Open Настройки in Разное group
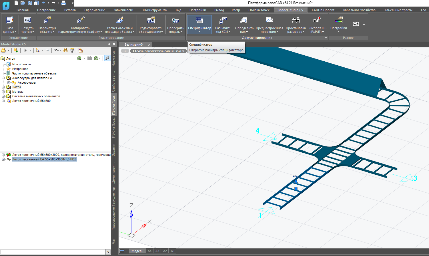This screenshot has width=429, height=256. [x=338, y=25]
